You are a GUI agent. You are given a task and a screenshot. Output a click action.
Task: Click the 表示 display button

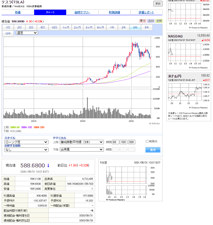[153, 150]
